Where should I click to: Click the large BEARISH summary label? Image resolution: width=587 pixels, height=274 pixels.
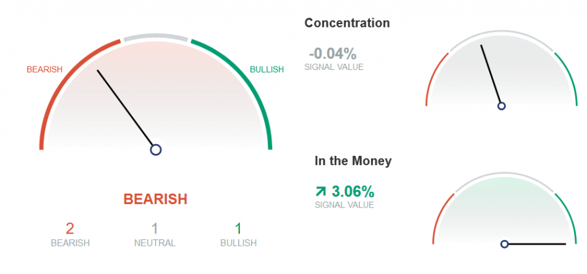pyautogui.click(x=155, y=199)
